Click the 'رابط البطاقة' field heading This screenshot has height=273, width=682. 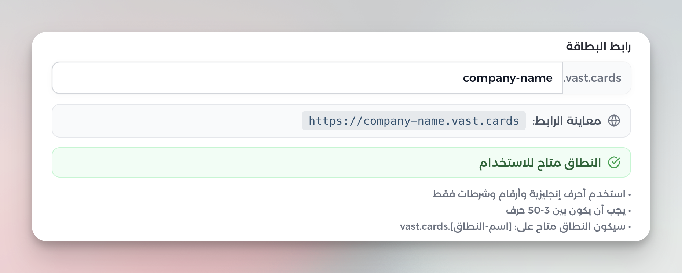tap(598, 47)
